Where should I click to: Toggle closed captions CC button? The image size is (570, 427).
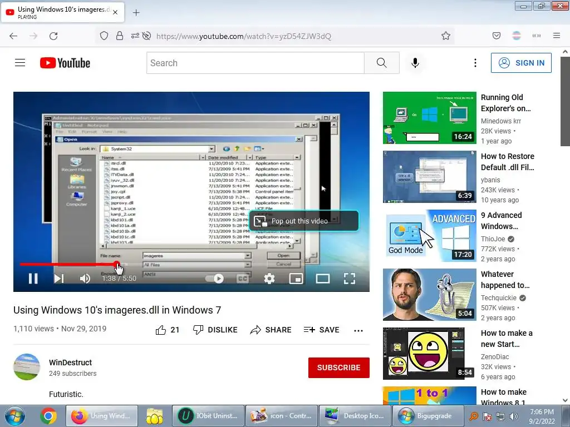pyautogui.click(x=243, y=279)
